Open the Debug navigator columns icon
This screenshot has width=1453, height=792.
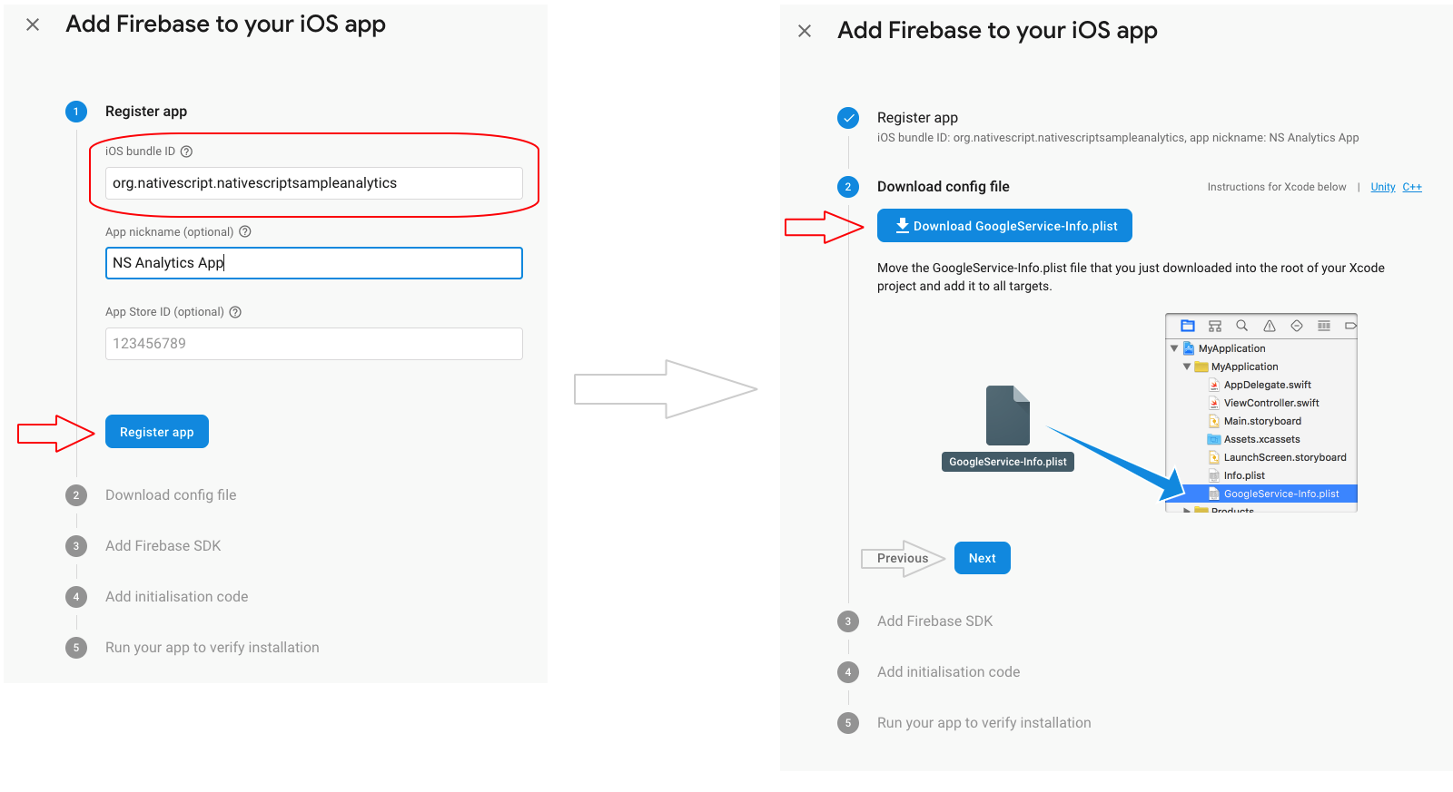click(x=1324, y=326)
